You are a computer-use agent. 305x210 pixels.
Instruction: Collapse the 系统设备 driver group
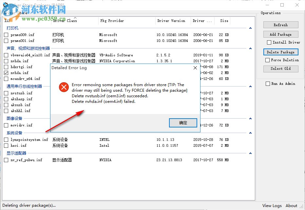click(x=250, y=133)
